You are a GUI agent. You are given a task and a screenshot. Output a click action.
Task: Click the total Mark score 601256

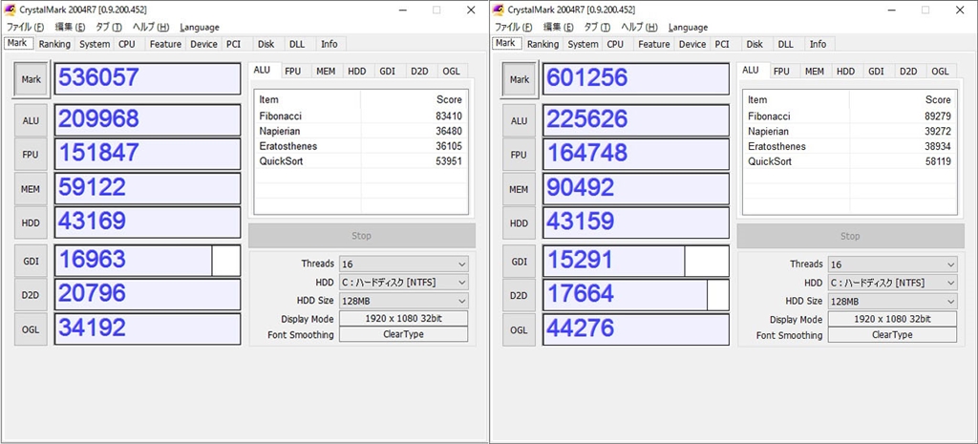pos(635,79)
